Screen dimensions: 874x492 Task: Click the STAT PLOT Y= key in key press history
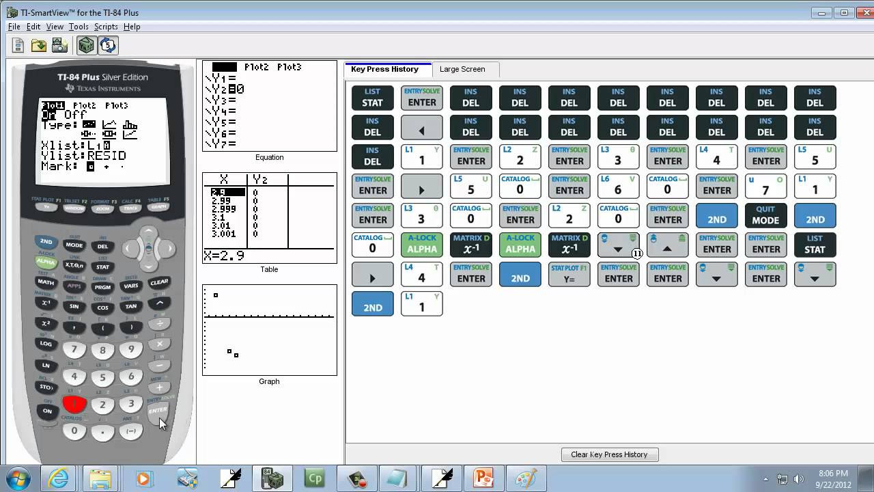pyautogui.click(x=569, y=274)
